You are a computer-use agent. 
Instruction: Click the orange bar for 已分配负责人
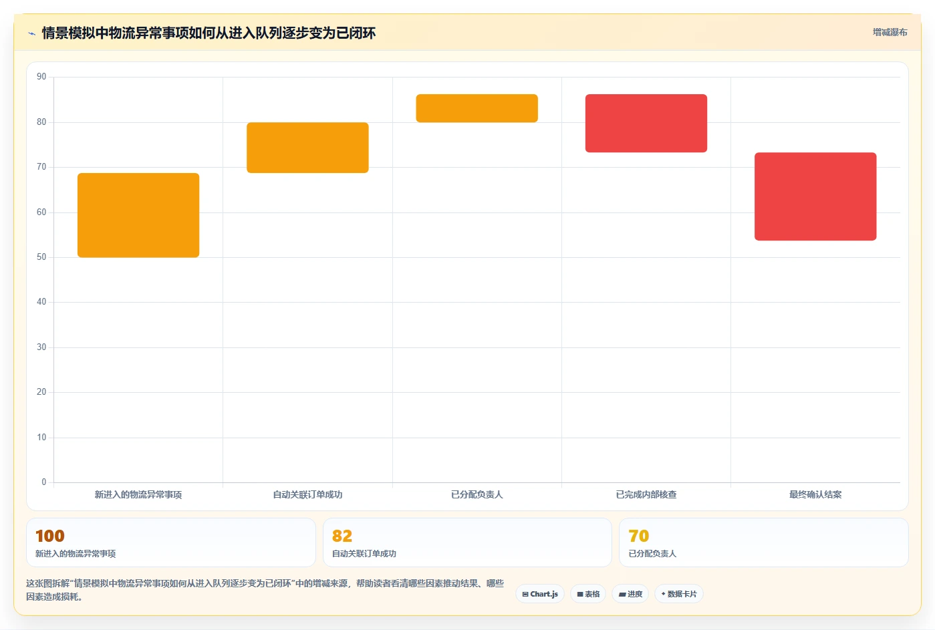[477, 108]
